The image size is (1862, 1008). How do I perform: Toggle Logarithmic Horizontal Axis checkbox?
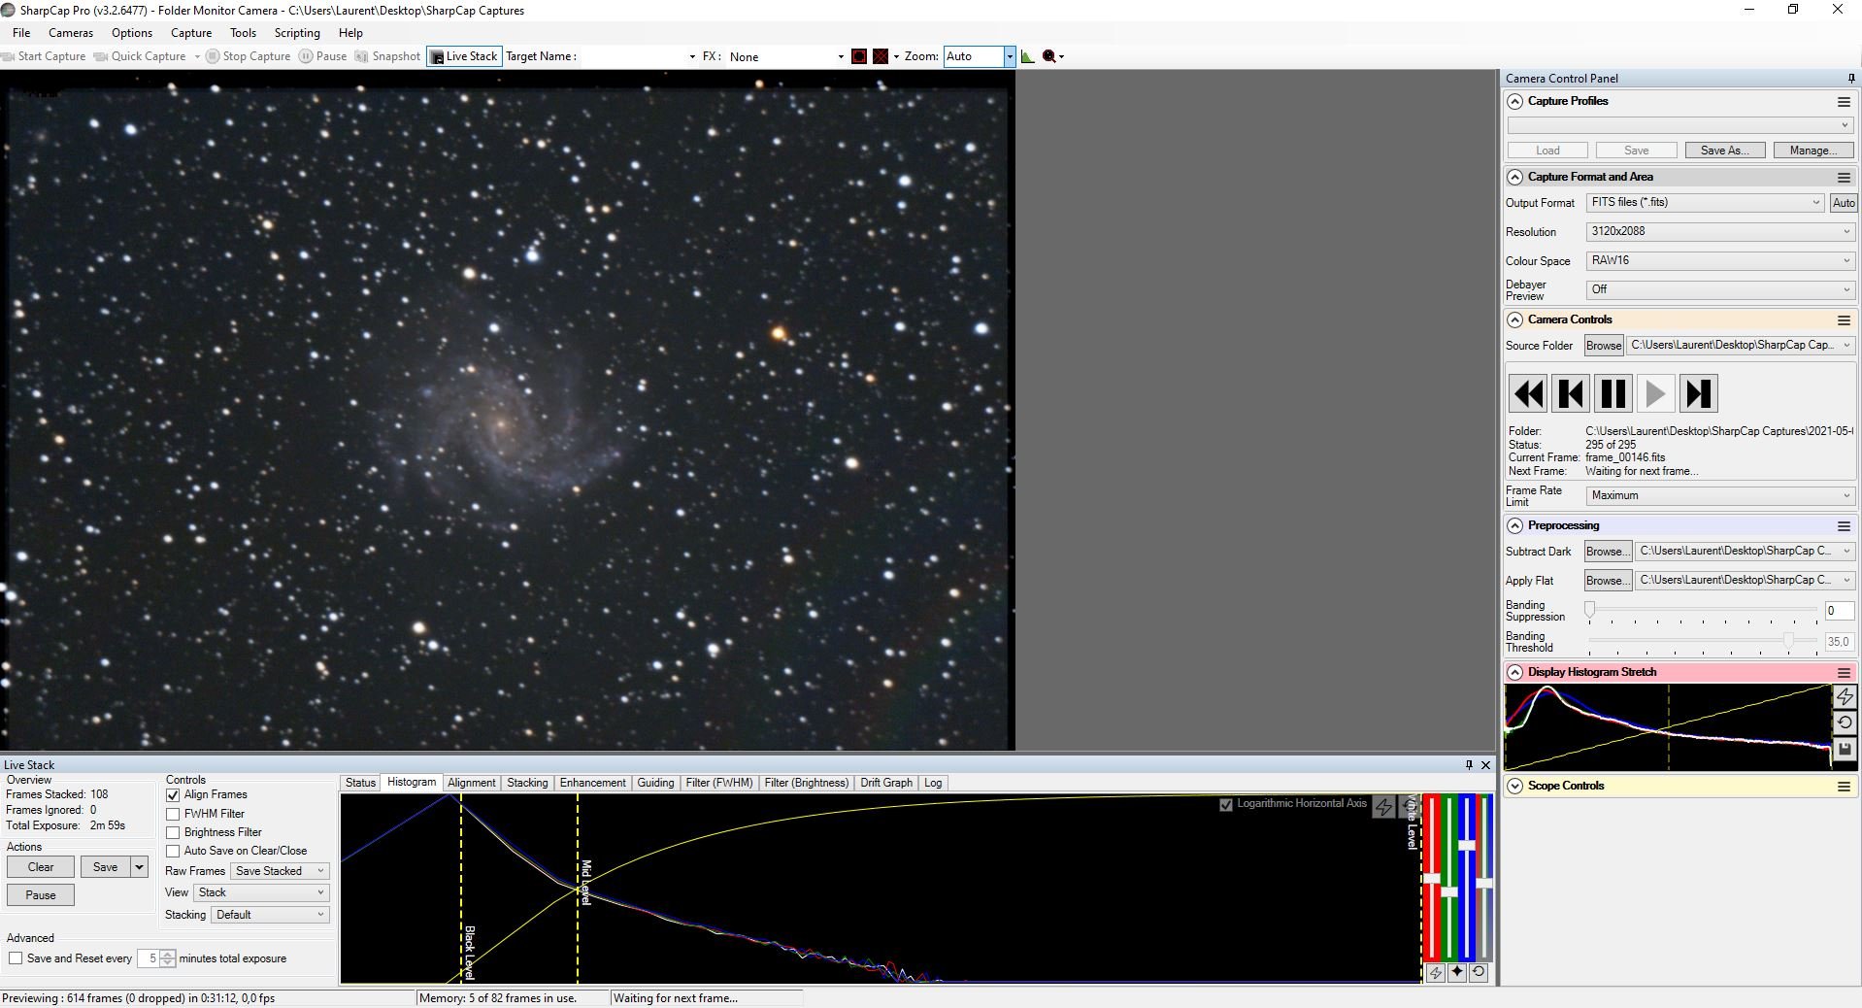pyautogui.click(x=1226, y=804)
